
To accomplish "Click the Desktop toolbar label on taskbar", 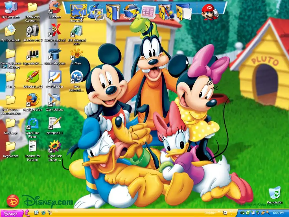I will pyautogui.click(x=210, y=213).
